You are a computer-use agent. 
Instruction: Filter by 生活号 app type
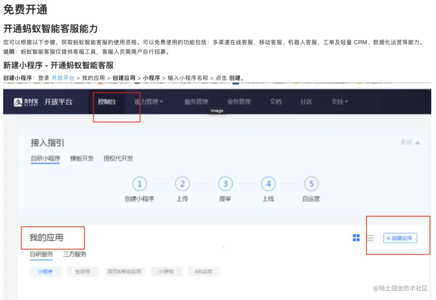[x=83, y=271]
